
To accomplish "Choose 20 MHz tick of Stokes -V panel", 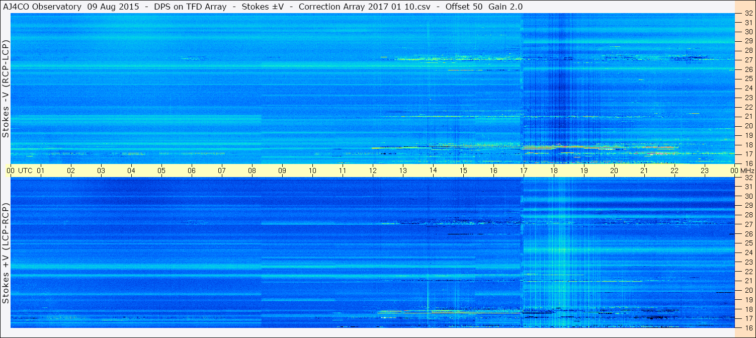I will (x=748, y=126).
